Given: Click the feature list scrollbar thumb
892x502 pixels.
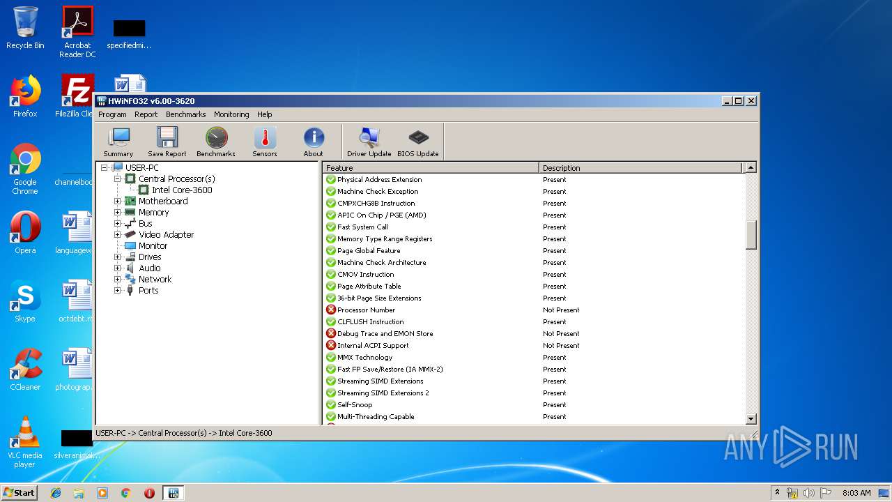Looking at the screenshot, I should (751, 235).
